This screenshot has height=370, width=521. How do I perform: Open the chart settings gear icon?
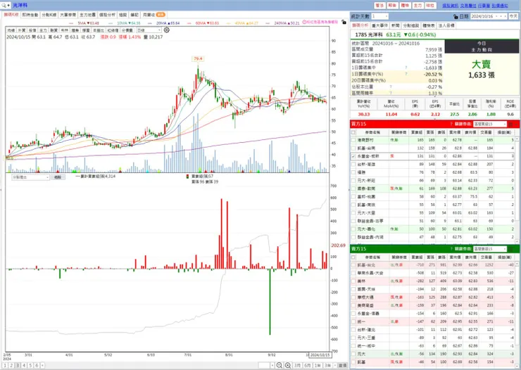tap(166, 30)
